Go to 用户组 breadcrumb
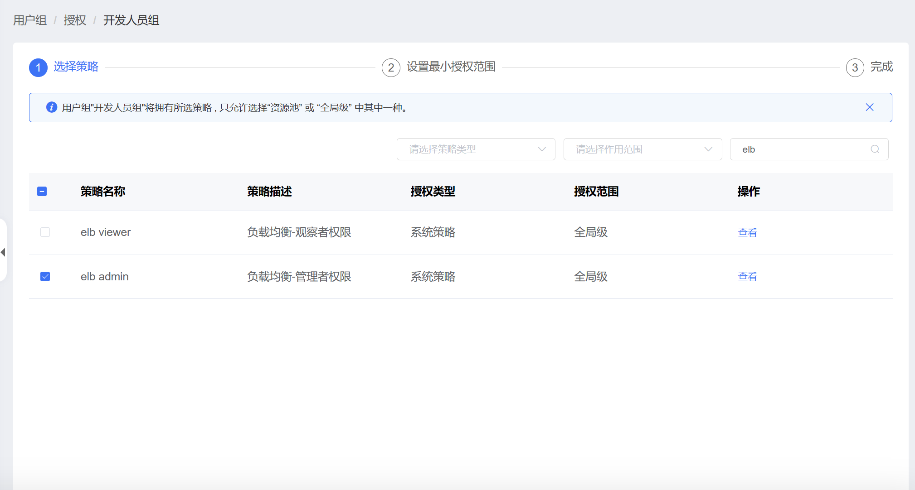915x490 pixels. (x=30, y=20)
